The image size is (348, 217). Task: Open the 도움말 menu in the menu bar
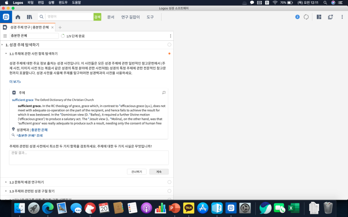click(x=76, y=3)
